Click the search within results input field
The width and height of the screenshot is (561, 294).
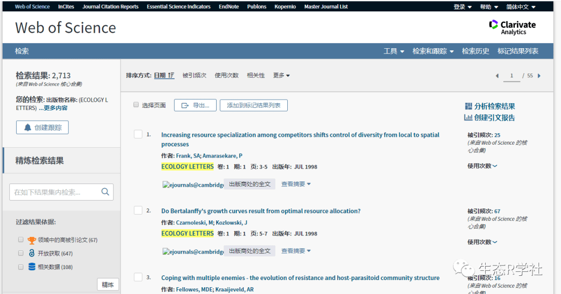[x=55, y=192]
